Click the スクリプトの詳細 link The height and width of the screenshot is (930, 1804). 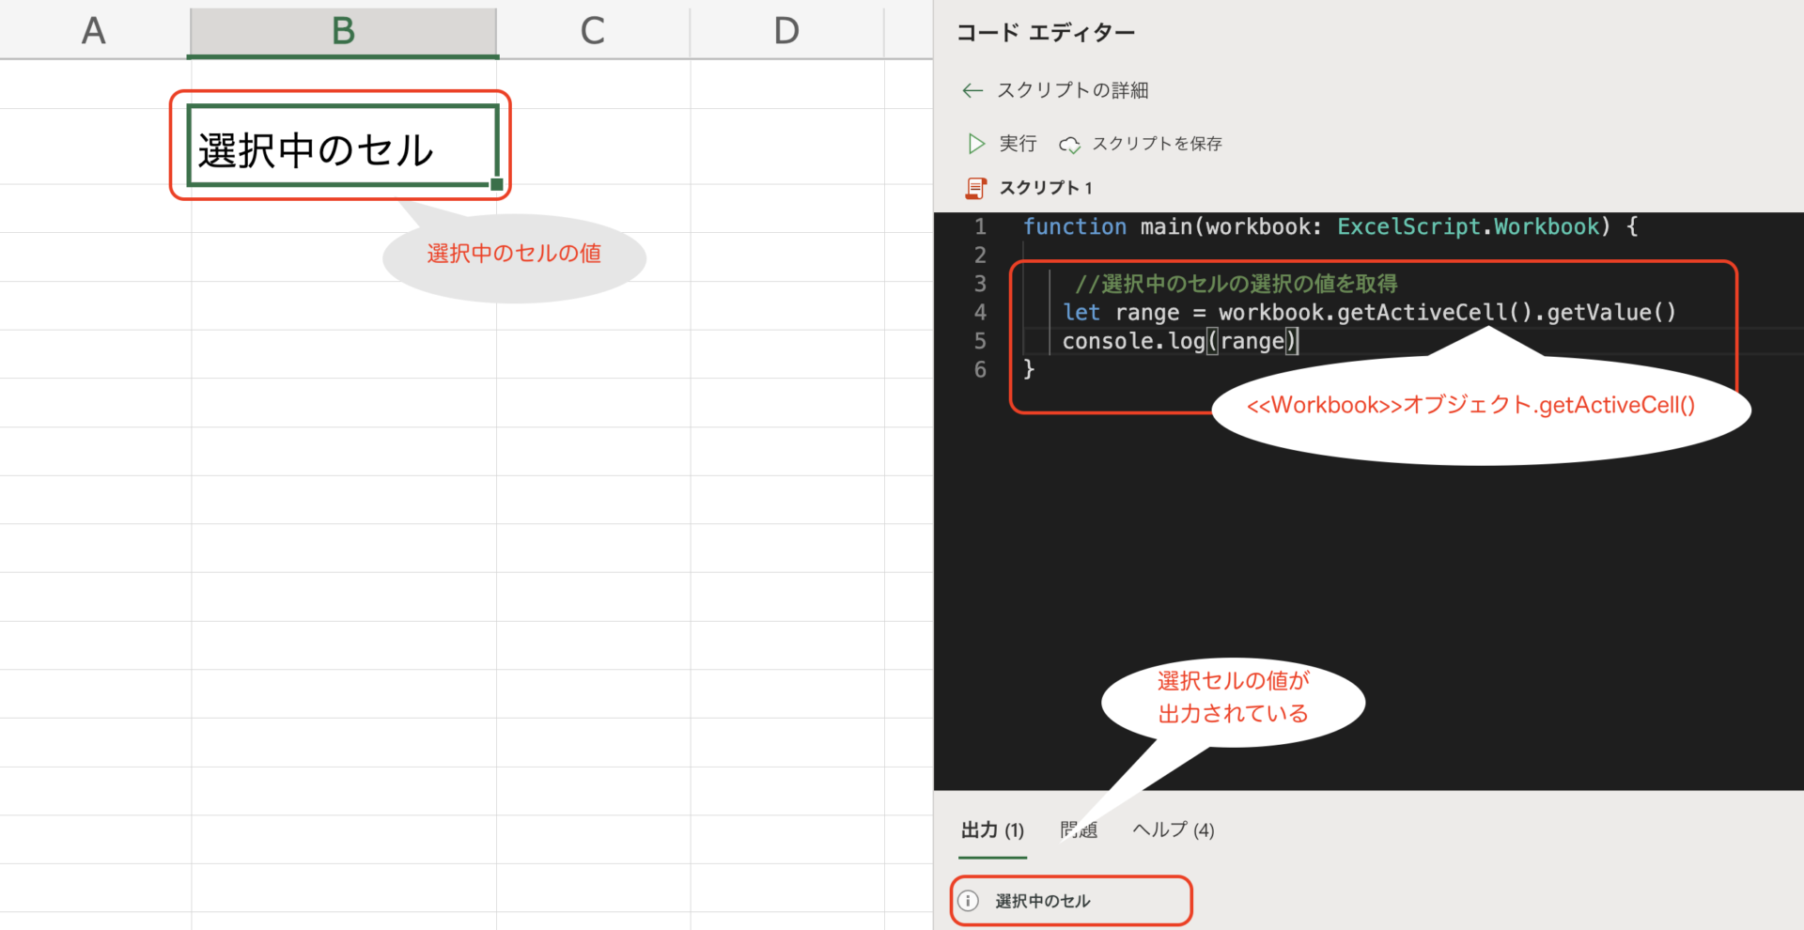(x=1072, y=90)
